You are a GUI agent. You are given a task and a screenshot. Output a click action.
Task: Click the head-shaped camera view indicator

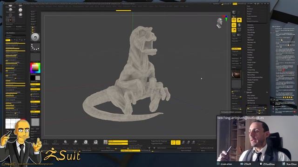coord(220,23)
